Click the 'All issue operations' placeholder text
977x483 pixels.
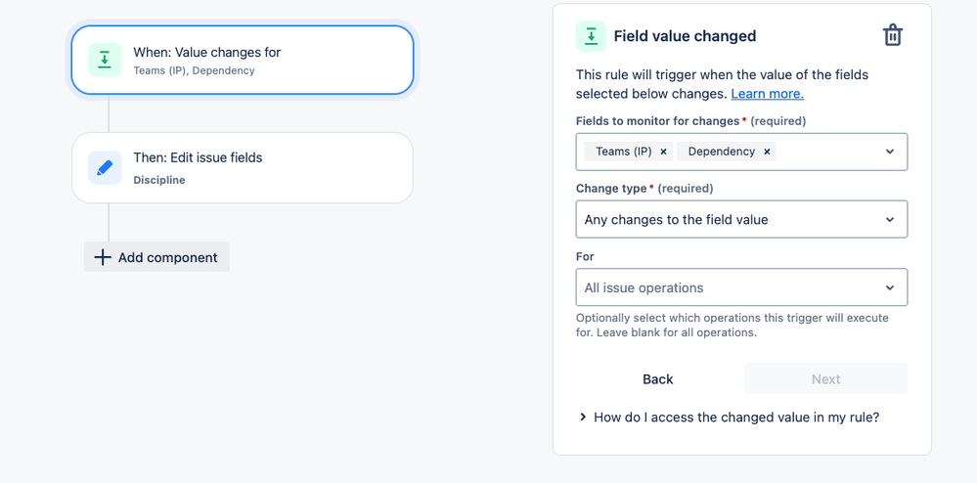click(644, 287)
